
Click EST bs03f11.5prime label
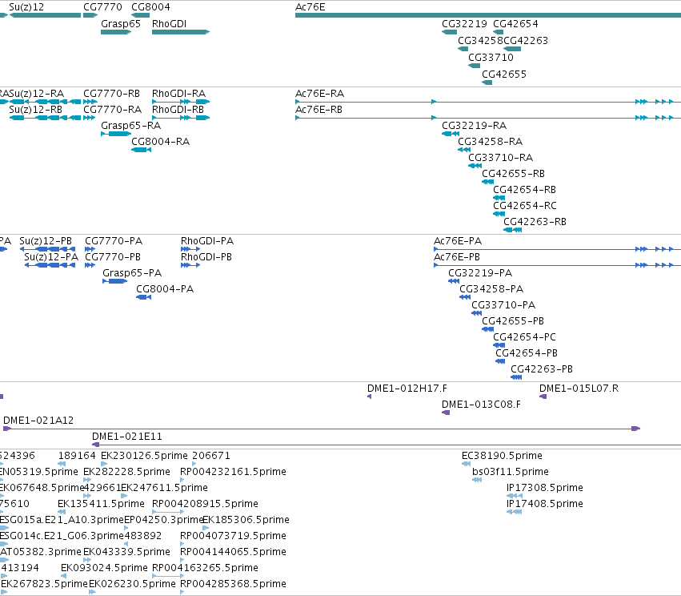(511, 472)
